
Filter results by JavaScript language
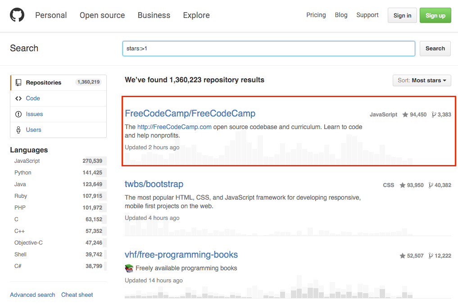pos(27,161)
